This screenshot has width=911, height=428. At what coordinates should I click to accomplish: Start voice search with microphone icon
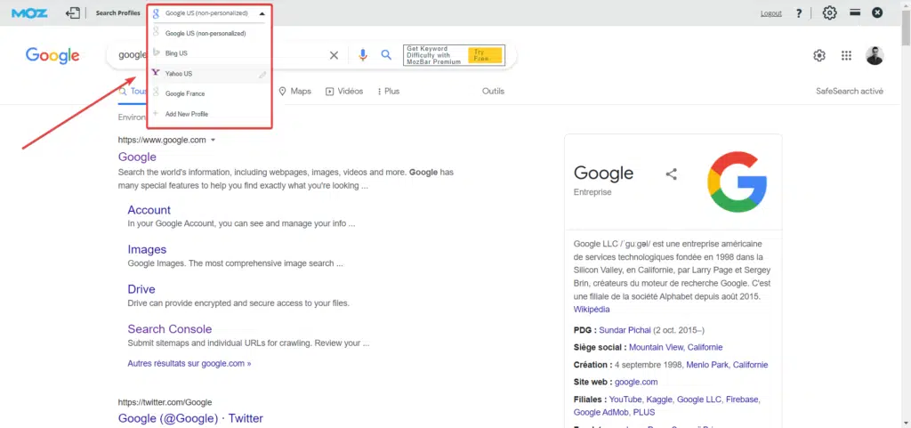363,55
